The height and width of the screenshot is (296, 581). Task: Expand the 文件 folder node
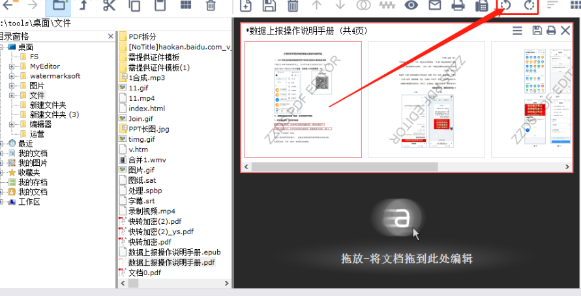click(x=12, y=96)
